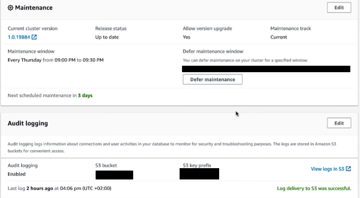
Task: Click the 'Current' maintenance track value
Action: click(278, 38)
